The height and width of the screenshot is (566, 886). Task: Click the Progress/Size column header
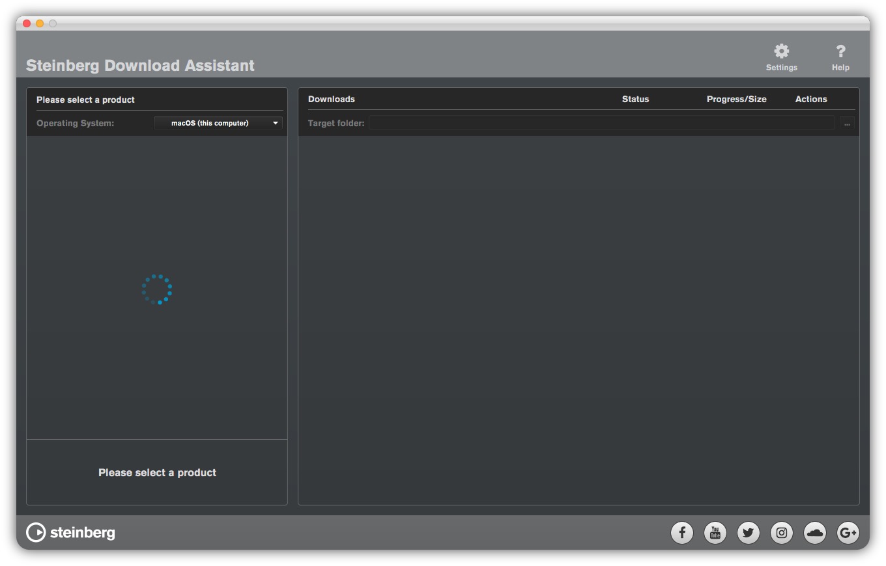tap(736, 99)
